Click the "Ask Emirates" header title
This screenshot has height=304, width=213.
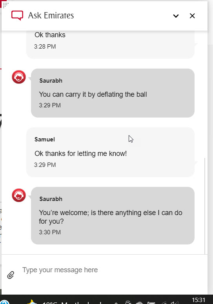51,16
